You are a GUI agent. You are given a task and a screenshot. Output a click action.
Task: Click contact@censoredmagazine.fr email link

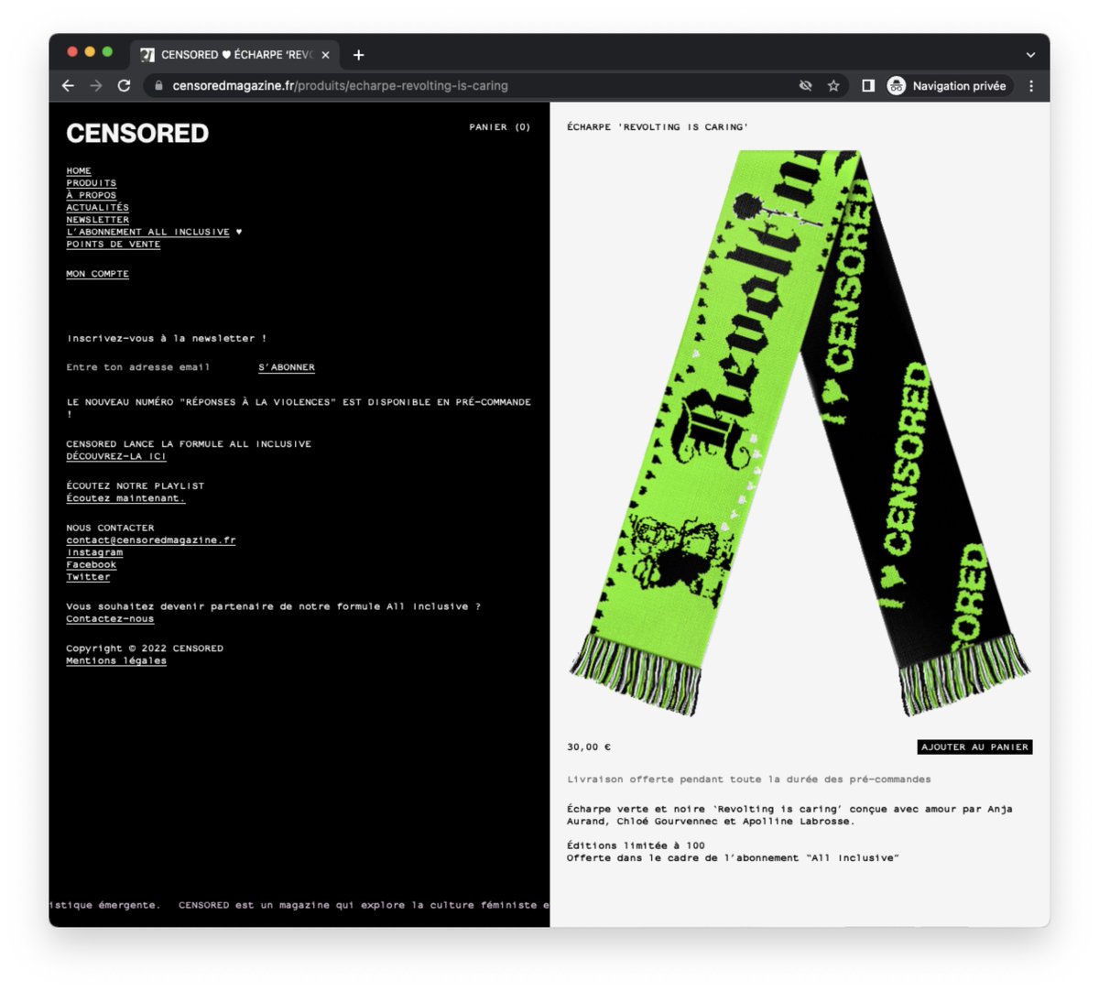(x=151, y=540)
